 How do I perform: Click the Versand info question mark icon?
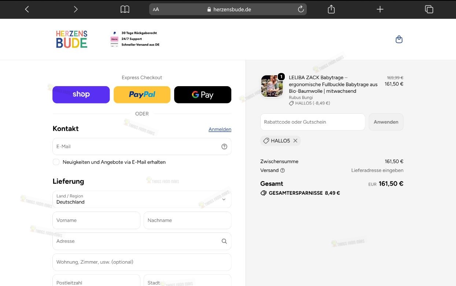tap(283, 170)
